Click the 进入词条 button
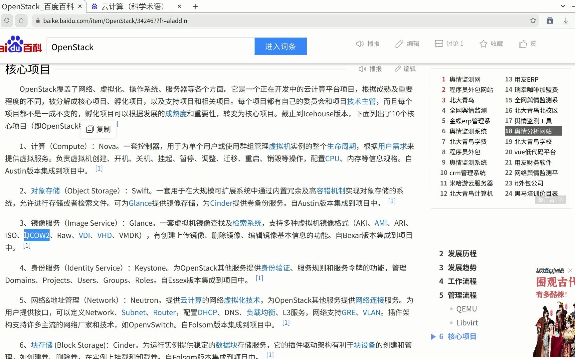575x359 pixels. [x=281, y=47]
